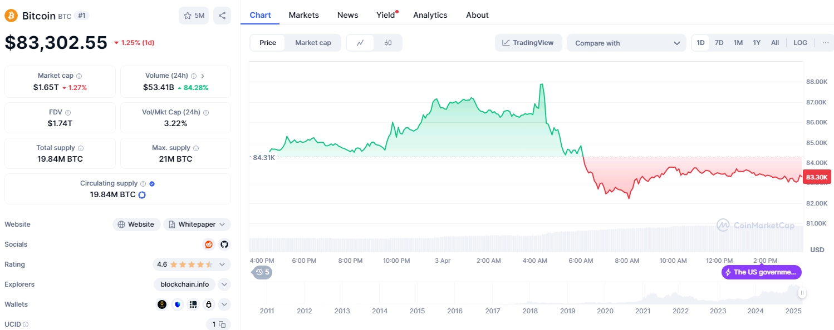Open the Markets tab
The width and height of the screenshot is (834, 330).
(x=303, y=15)
